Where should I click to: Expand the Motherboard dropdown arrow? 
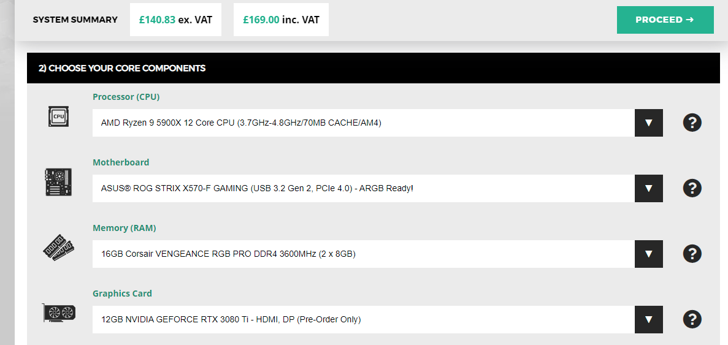point(649,188)
